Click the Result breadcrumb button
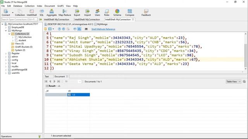 51,86
